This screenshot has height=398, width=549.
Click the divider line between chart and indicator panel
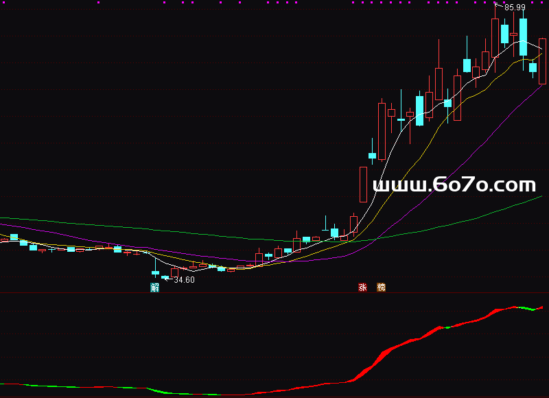[274, 293]
